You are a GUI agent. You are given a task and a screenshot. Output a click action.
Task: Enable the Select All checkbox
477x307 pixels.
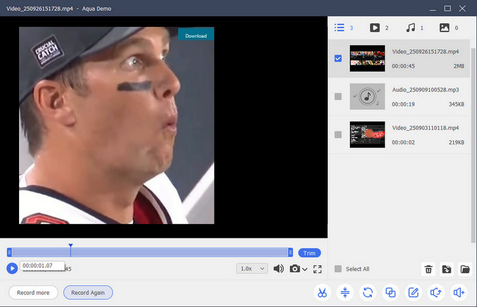[x=338, y=269]
